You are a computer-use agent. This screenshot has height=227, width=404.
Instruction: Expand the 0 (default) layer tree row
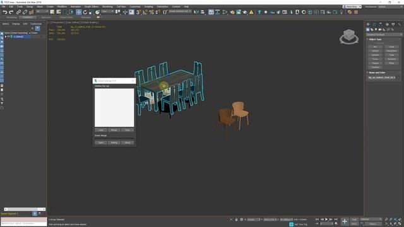tap(6, 37)
